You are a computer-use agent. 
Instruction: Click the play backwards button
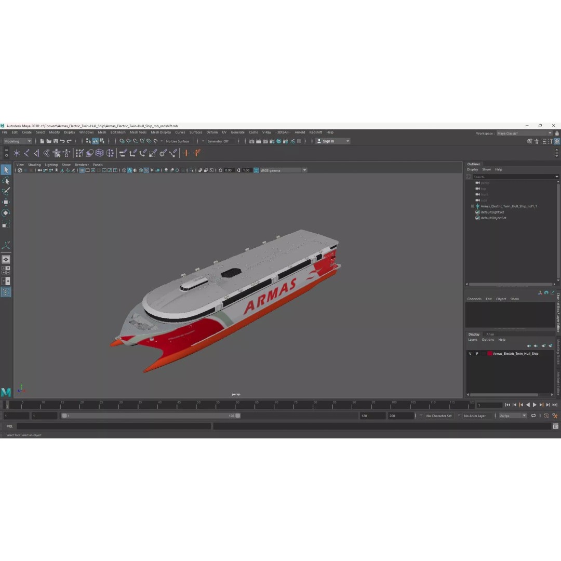pos(528,405)
